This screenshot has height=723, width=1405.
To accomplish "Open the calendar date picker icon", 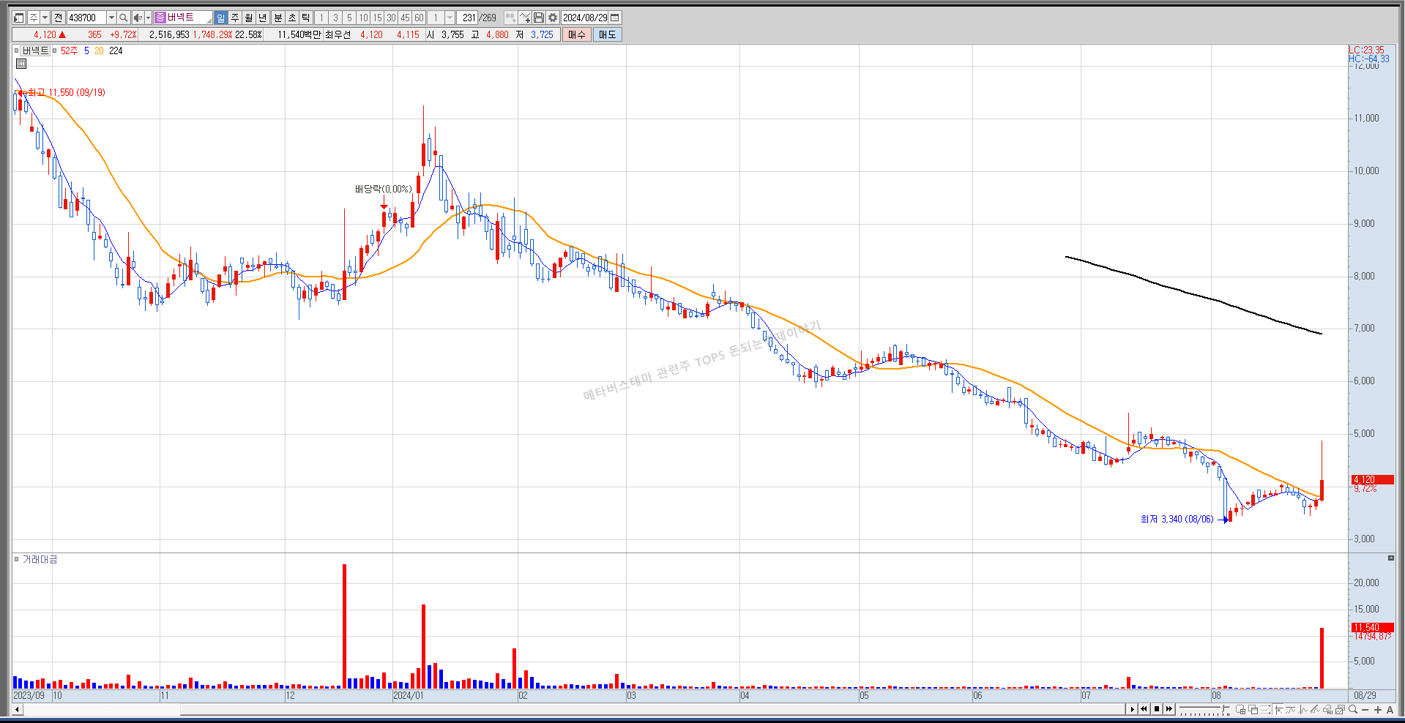I will tap(614, 18).
